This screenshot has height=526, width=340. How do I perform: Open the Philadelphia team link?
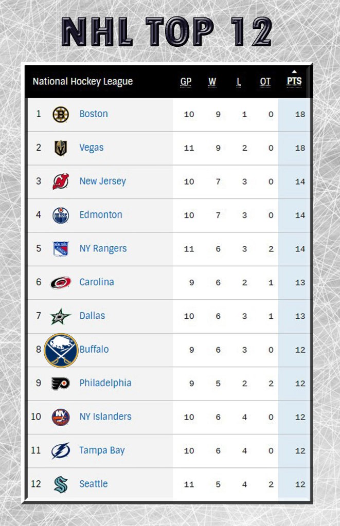(105, 383)
